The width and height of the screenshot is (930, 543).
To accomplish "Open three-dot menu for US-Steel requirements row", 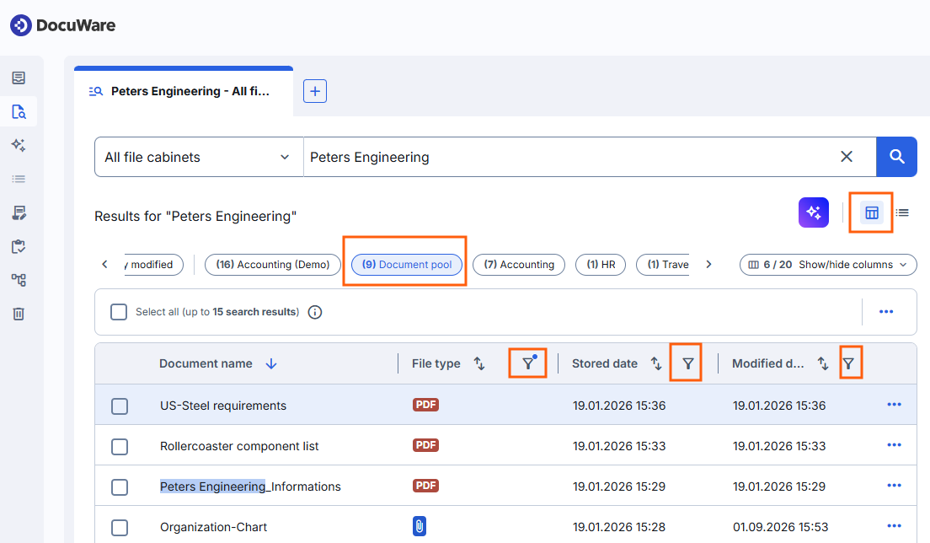I will 894,405.
